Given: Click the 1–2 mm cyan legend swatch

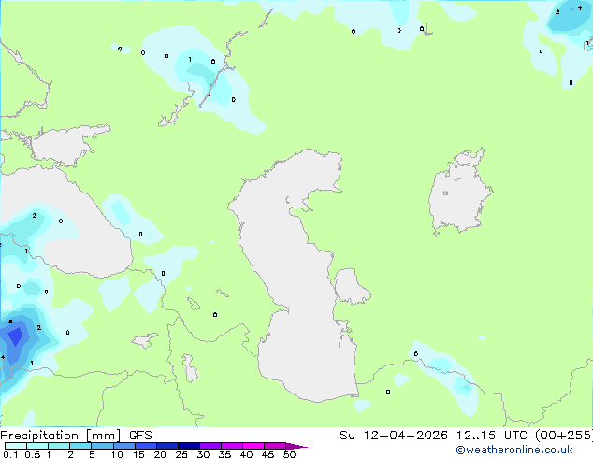Looking at the screenshot, I should point(59,446).
